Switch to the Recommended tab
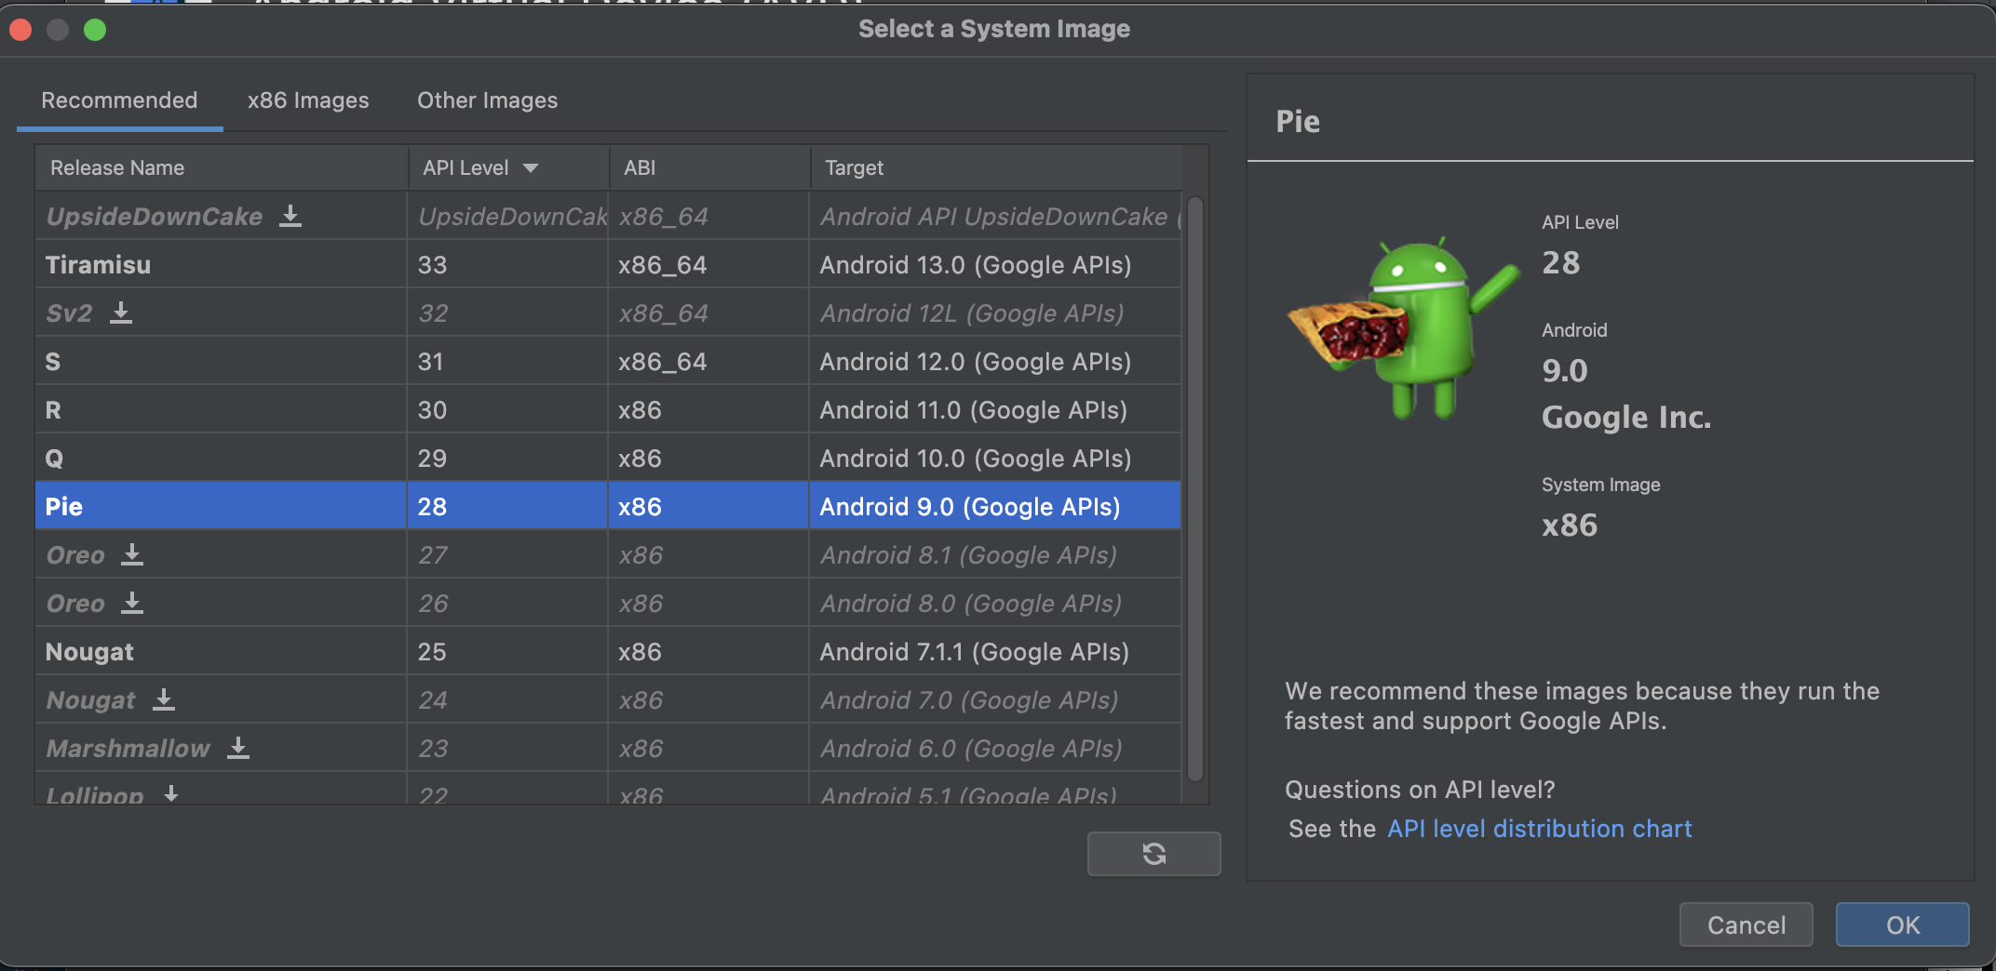The height and width of the screenshot is (971, 1996). pyautogui.click(x=119, y=100)
